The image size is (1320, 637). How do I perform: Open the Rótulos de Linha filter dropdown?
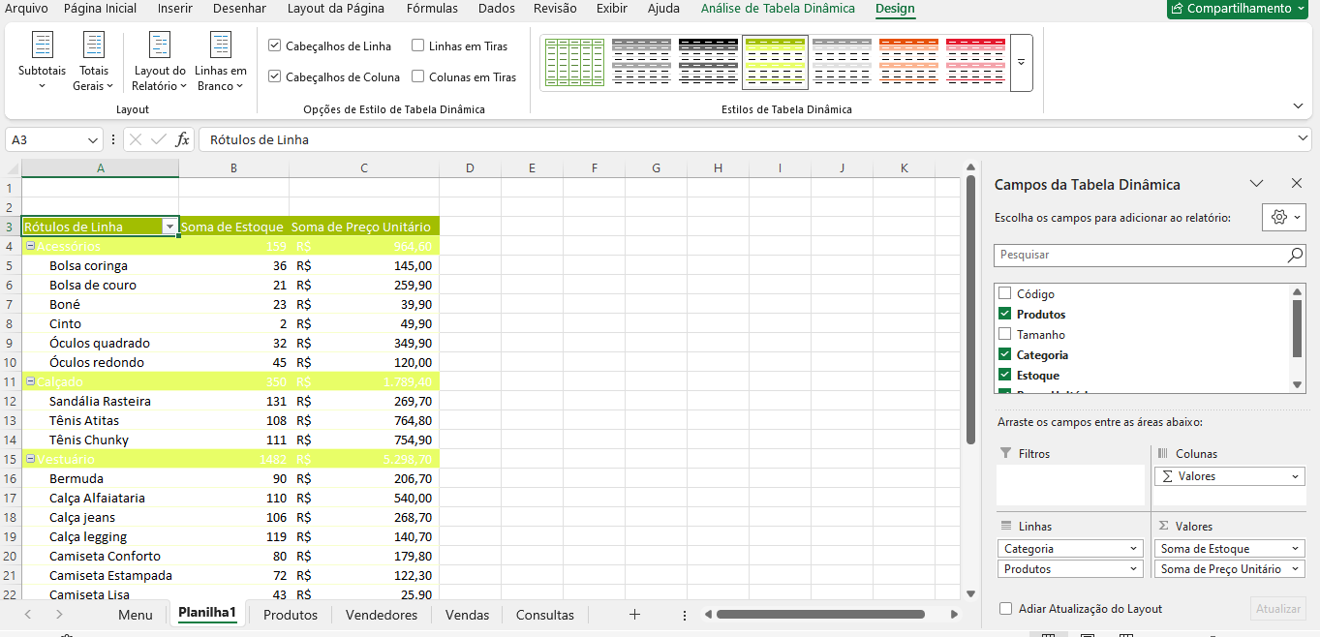tap(169, 227)
